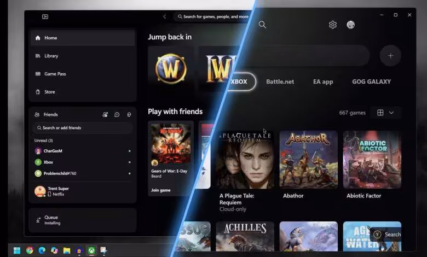Image resolution: width=427 pixels, height=257 pixels.
Task: Open the profile avatar menu
Action: pos(351,25)
